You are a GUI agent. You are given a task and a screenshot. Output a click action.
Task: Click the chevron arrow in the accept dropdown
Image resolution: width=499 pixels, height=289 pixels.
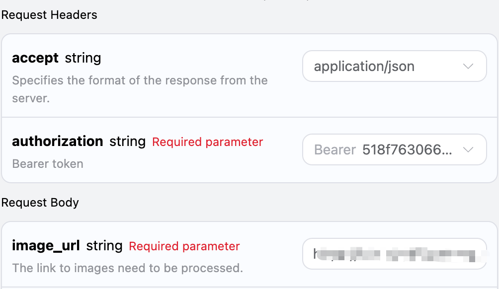(x=468, y=66)
